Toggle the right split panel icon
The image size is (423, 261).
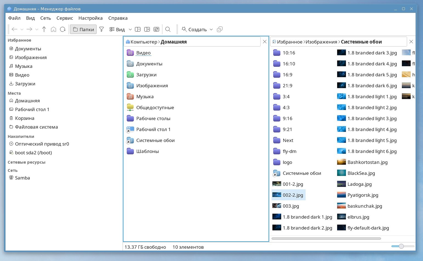[x=147, y=29]
